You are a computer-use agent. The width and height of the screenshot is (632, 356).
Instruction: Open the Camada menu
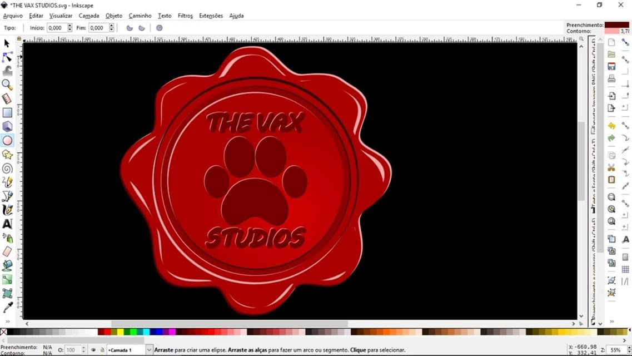point(89,16)
